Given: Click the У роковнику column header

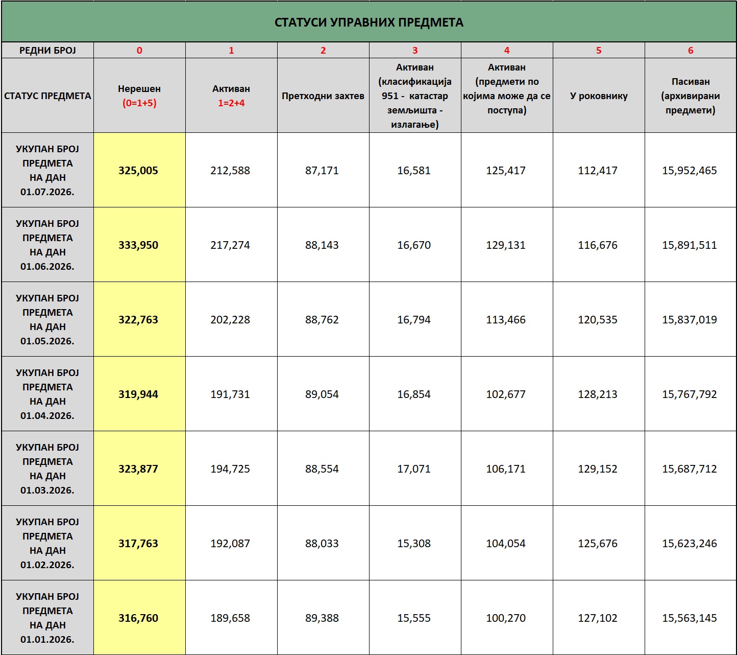Looking at the screenshot, I should coord(599,96).
